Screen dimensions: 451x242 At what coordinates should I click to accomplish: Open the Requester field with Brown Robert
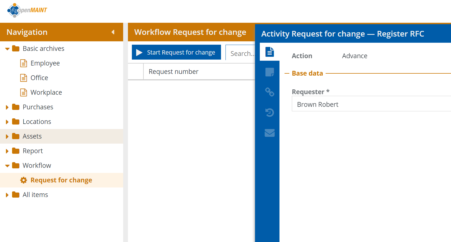point(371,104)
